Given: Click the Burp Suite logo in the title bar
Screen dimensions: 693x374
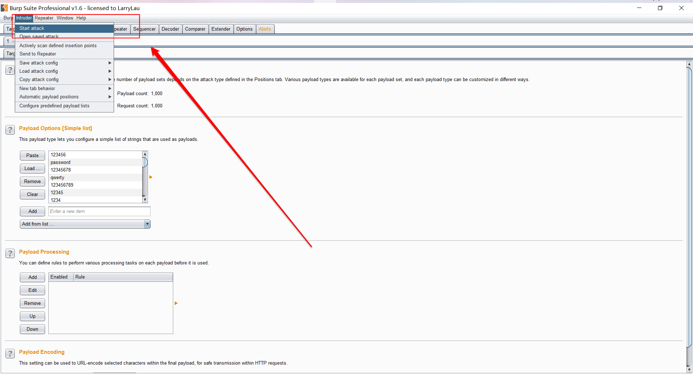Looking at the screenshot, I should point(4,8).
